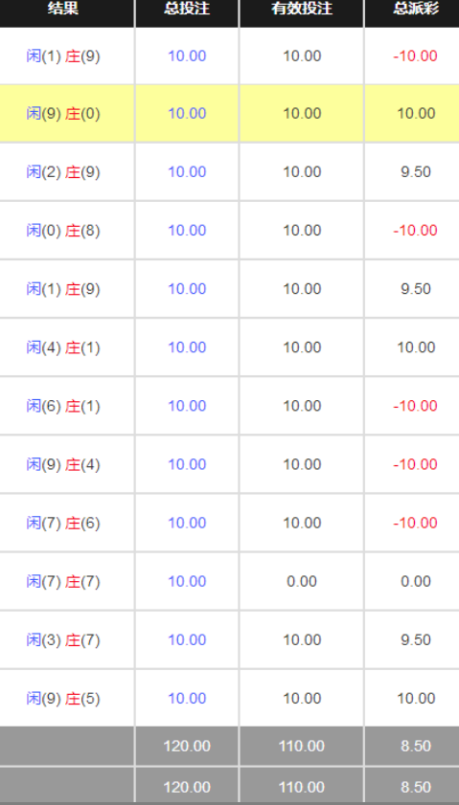Select the highlighted 闲(9) 庄(0) result row

pyautogui.click(x=229, y=114)
